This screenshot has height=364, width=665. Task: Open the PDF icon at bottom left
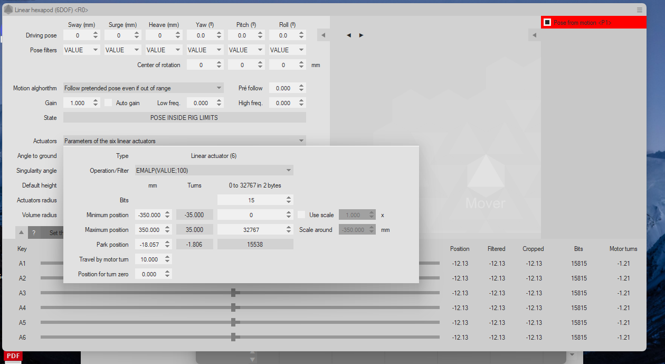pos(13,357)
